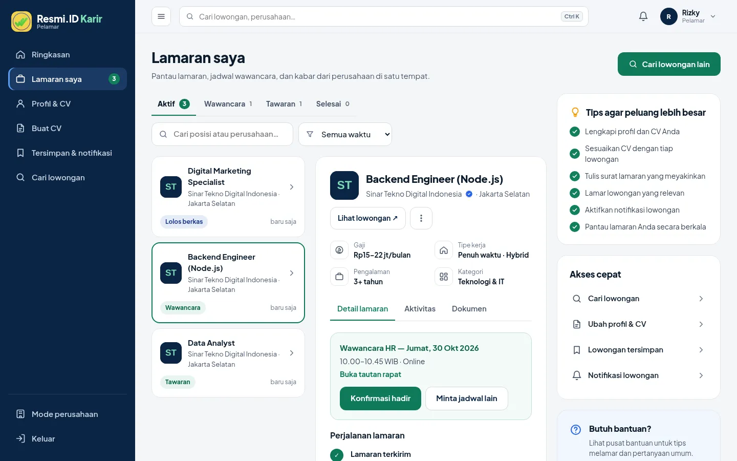Click Konfirmasi hadir button
The width and height of the screenshot is (737, 461).
(380, 399)
